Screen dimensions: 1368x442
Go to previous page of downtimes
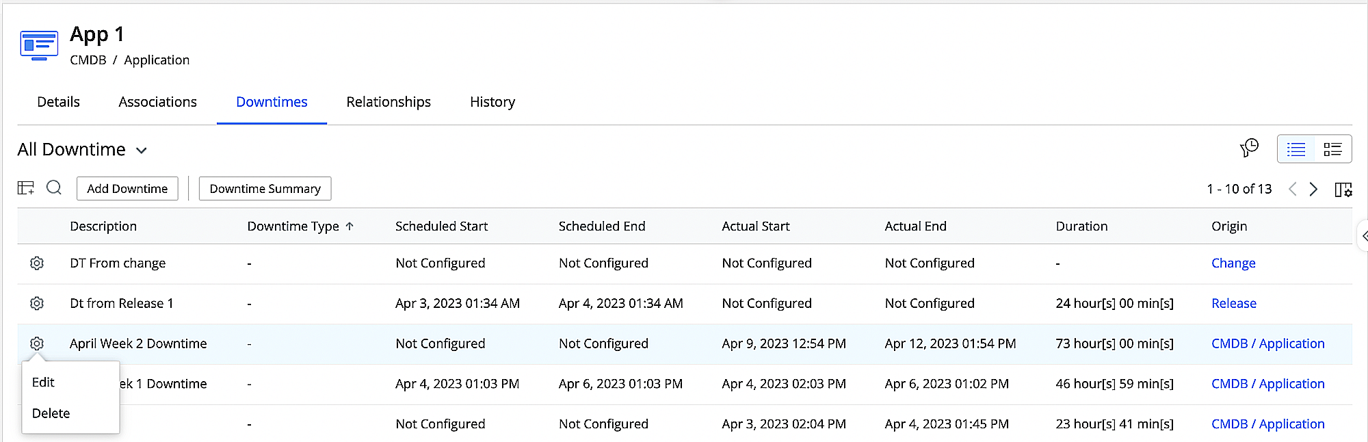coord(1292,190)
